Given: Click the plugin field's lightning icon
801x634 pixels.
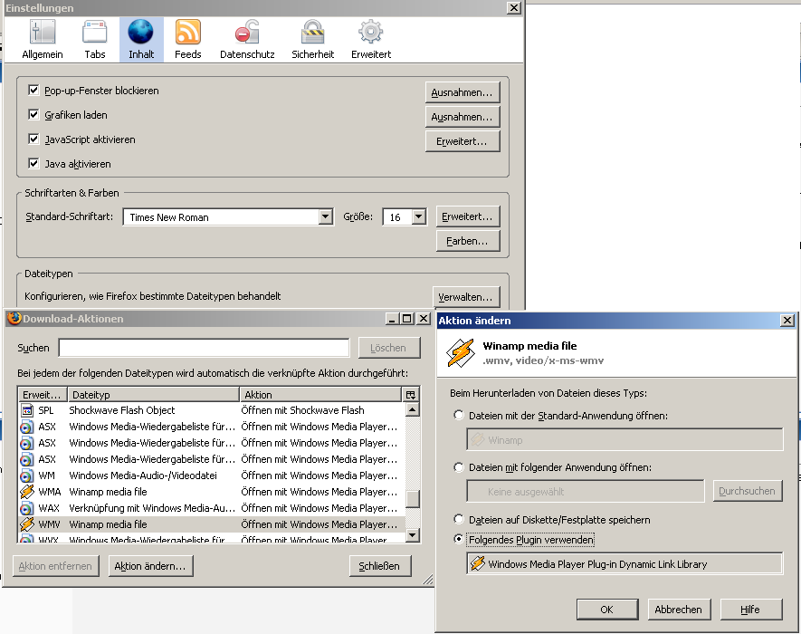Looking at the screenshot, I should [477, 563].
